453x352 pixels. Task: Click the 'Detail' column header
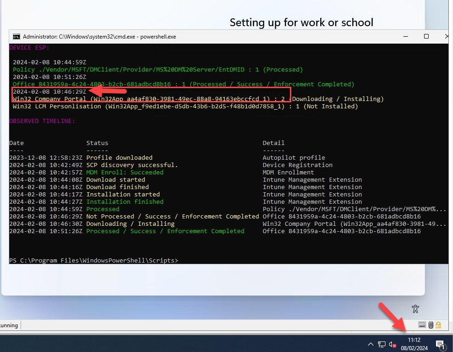point(273,143)
